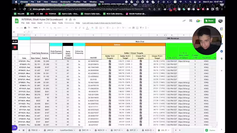Open the JUL 21 sheet tab dropdown arrow
This screenshot has height=133, width=237.
(x=168, y=130)
